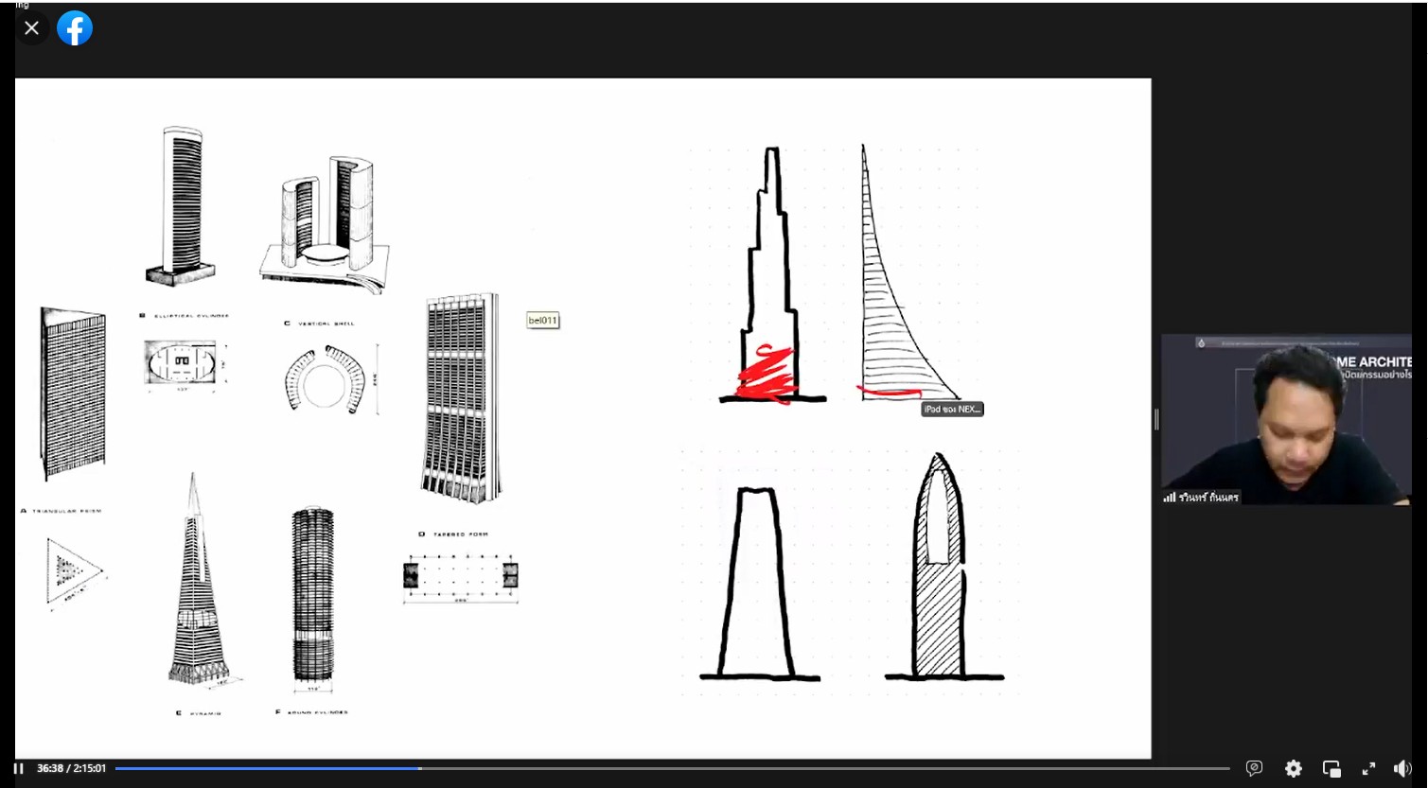Open the video settings gear
Image resolution: width=1428 pixels, height=788 pixels.
tap(1293, 768)
